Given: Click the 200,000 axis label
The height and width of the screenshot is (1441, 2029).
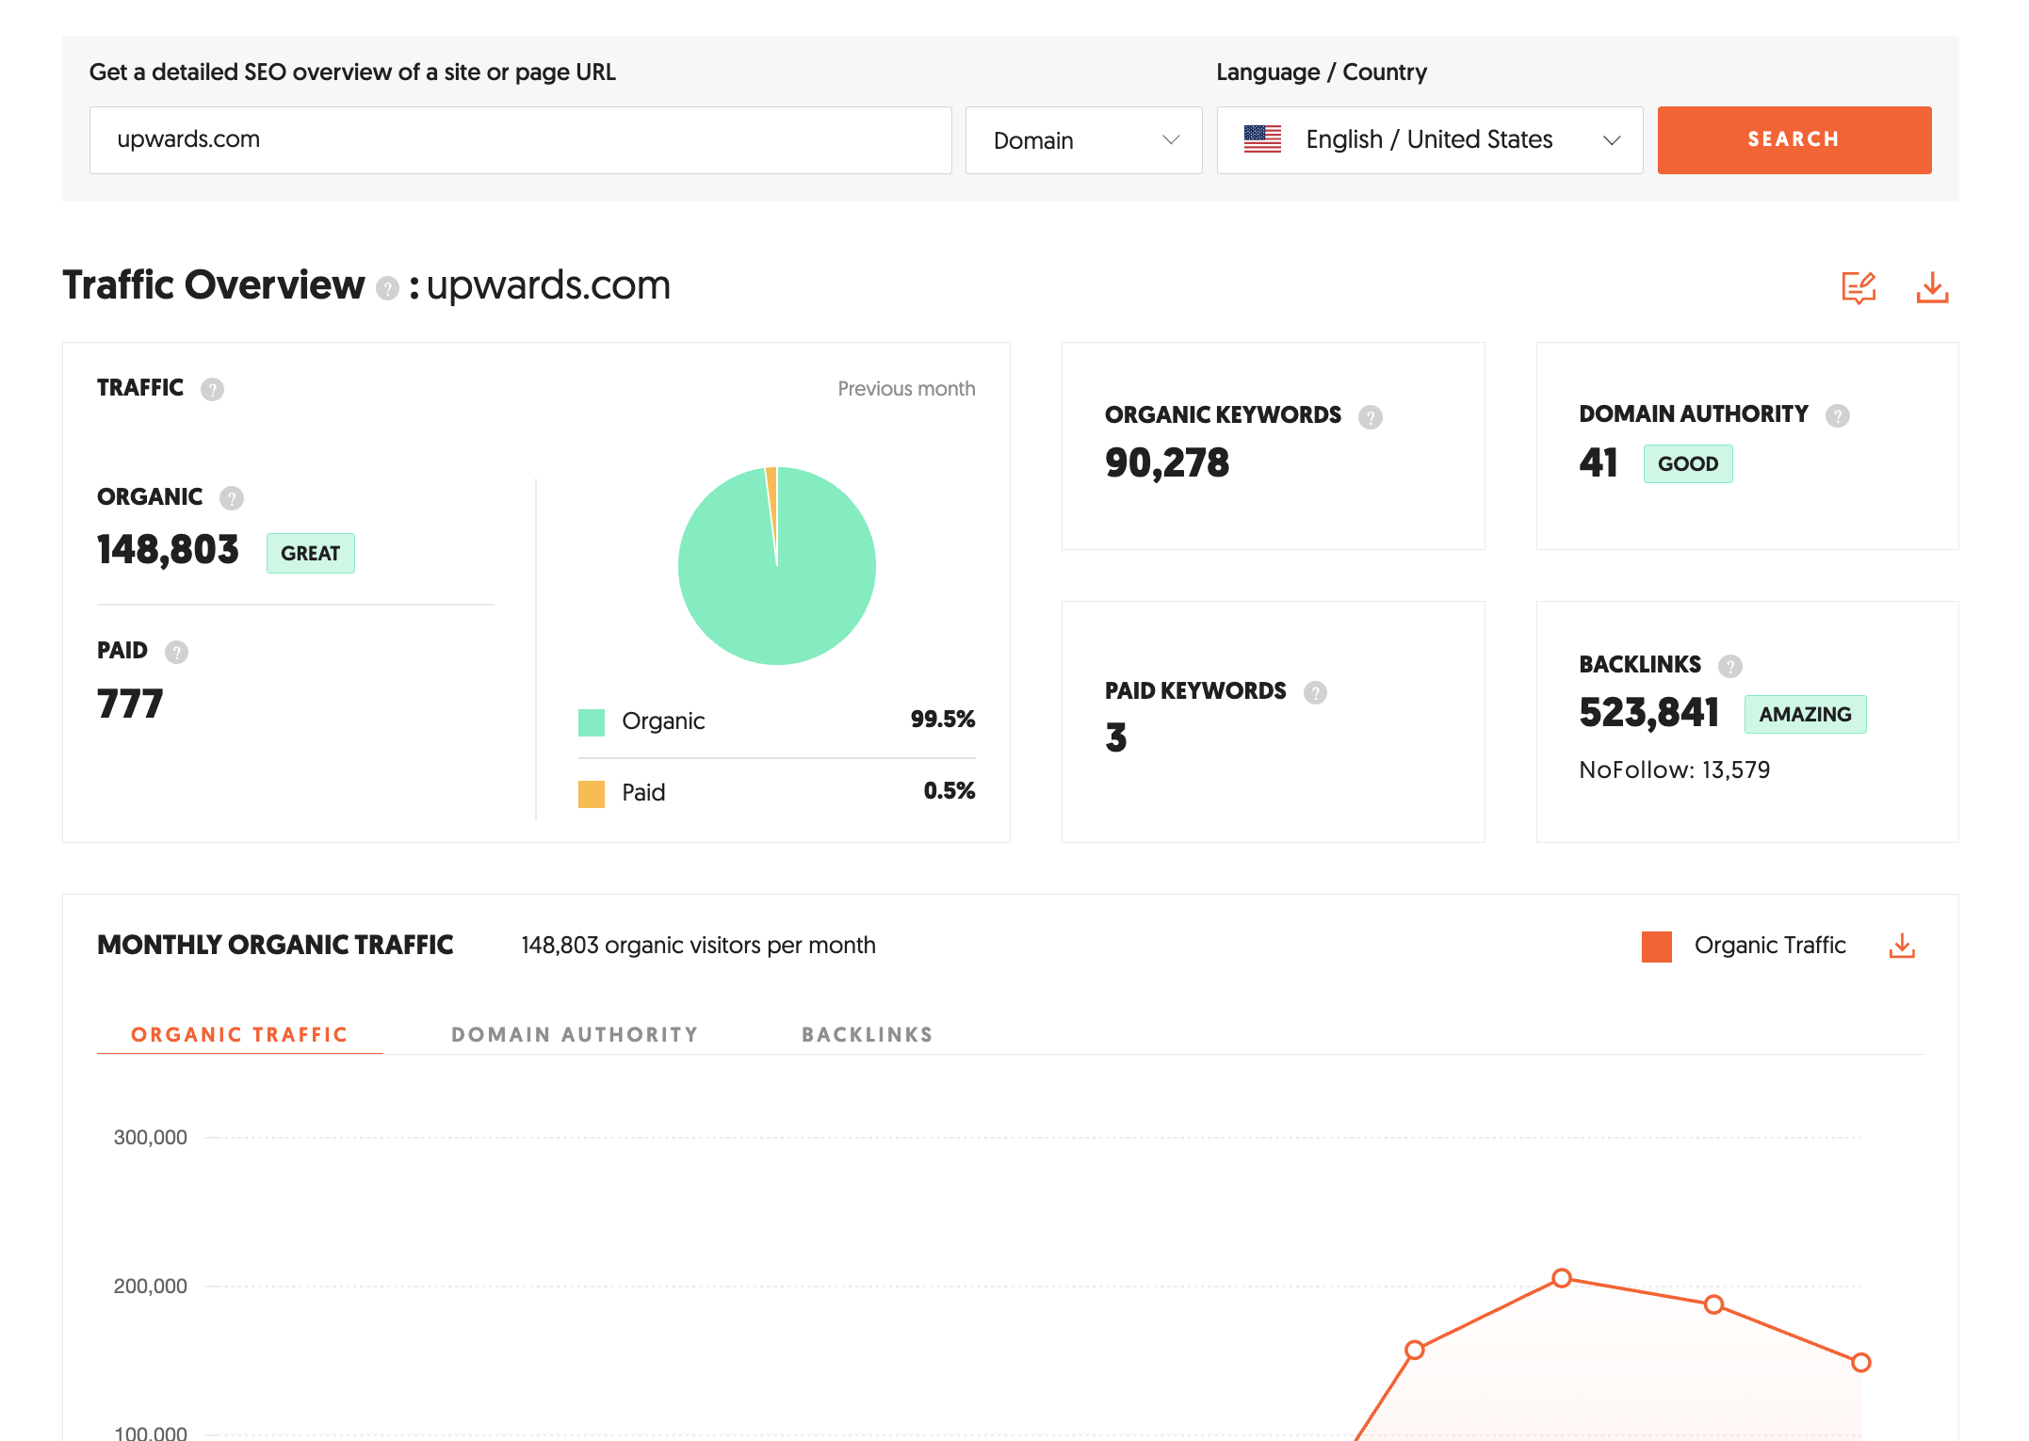Looking at the screenshot, I should [151, 1287].
